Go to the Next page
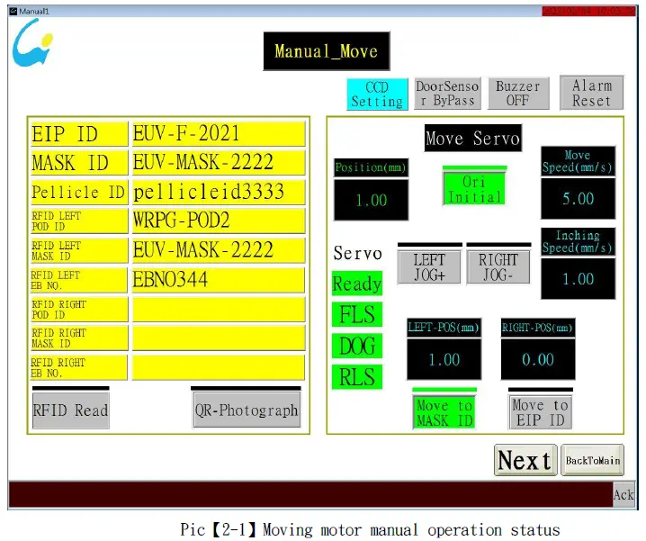 point(525,460)
